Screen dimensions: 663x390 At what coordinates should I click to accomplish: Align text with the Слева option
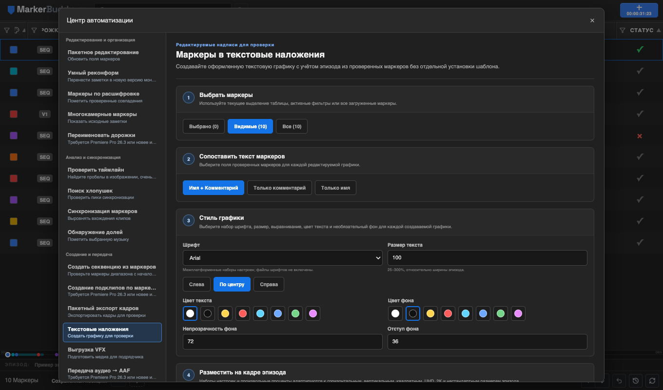[x=196, y=284]
